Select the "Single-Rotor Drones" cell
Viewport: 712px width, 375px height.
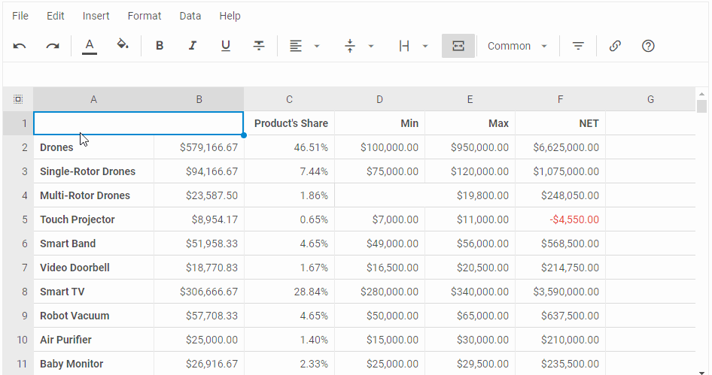pyautogui.click(x=93, y=171)
